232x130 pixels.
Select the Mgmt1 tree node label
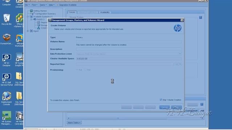click(x=36, y=31)
